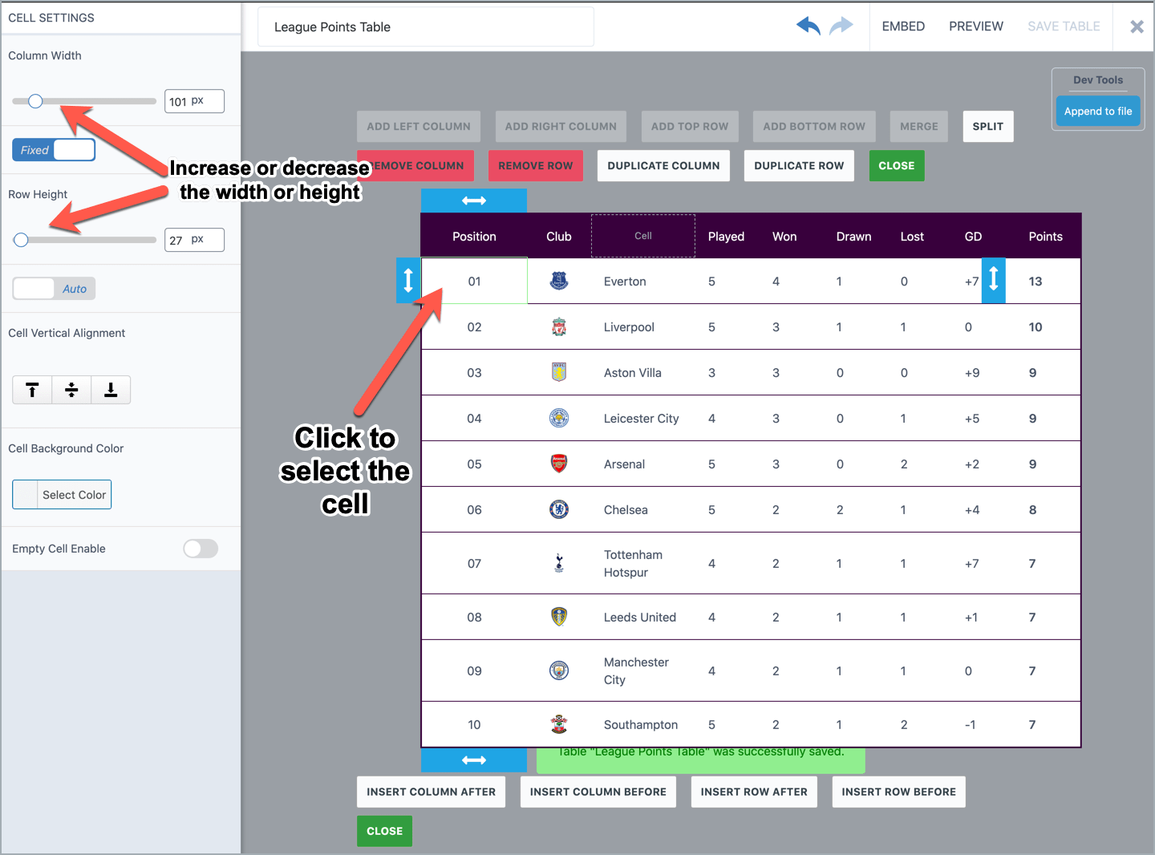Click the Append to file button

1097,111
